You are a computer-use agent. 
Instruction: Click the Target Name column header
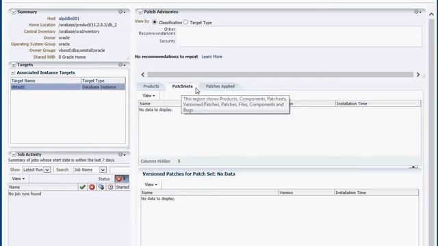click(x=46, y=81)
